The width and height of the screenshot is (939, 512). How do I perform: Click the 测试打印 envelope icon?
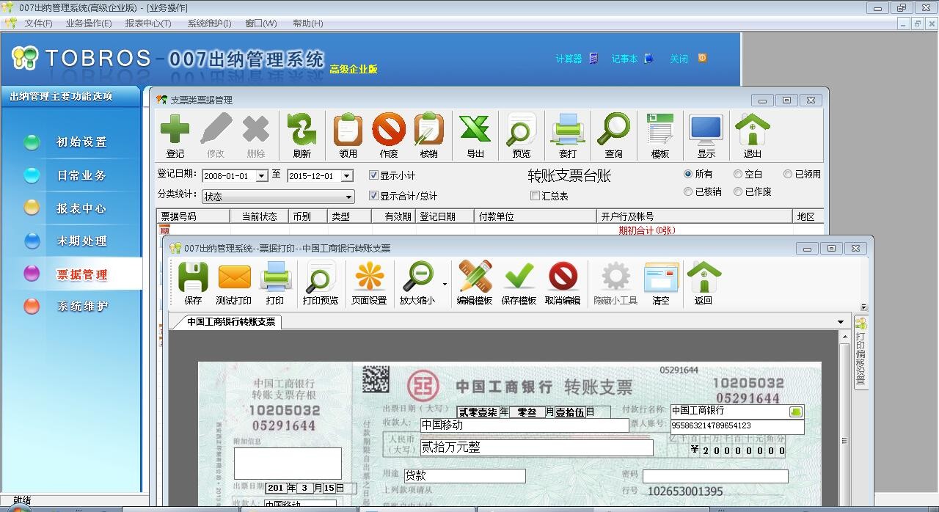[x=234, y=277]
